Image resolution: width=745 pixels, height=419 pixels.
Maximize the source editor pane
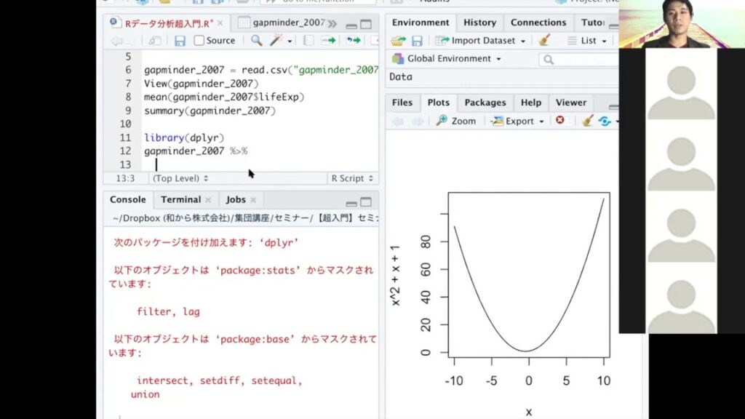click(x=366, y=24)
